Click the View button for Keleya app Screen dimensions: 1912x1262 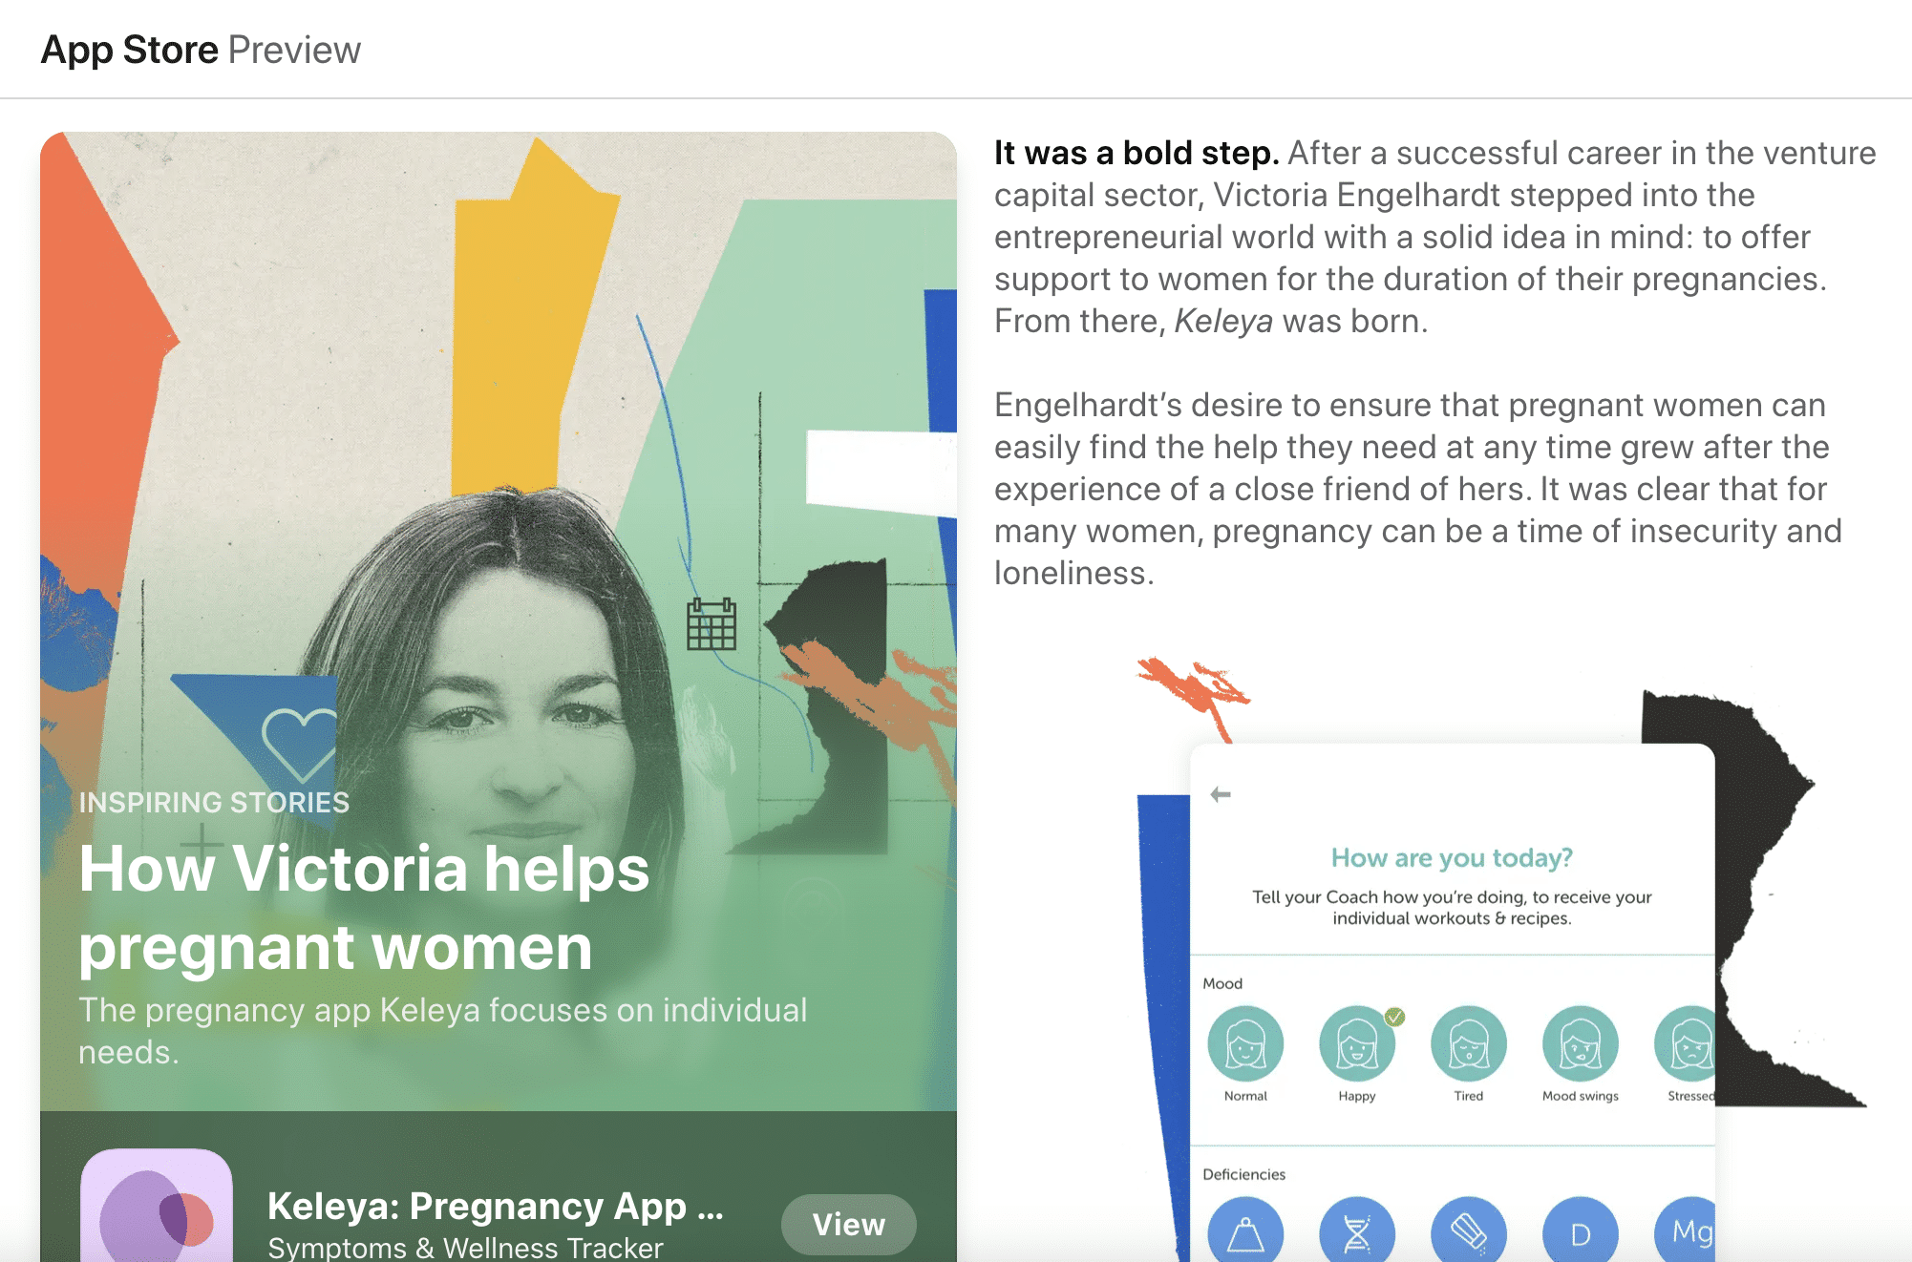[848, 1224]
